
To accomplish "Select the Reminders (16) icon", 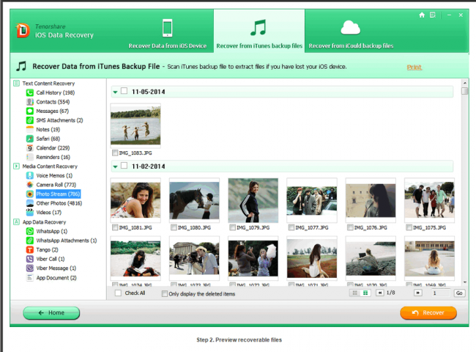I will coord(30,157).
